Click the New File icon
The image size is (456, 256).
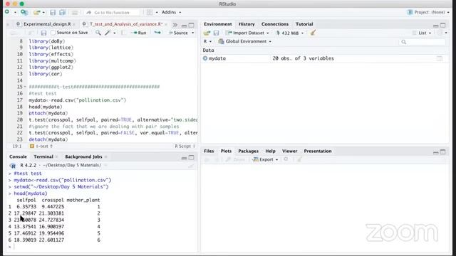pos(7,12)
